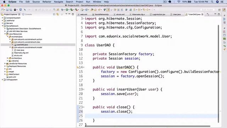Open the Console view tab

coord(27,14)
